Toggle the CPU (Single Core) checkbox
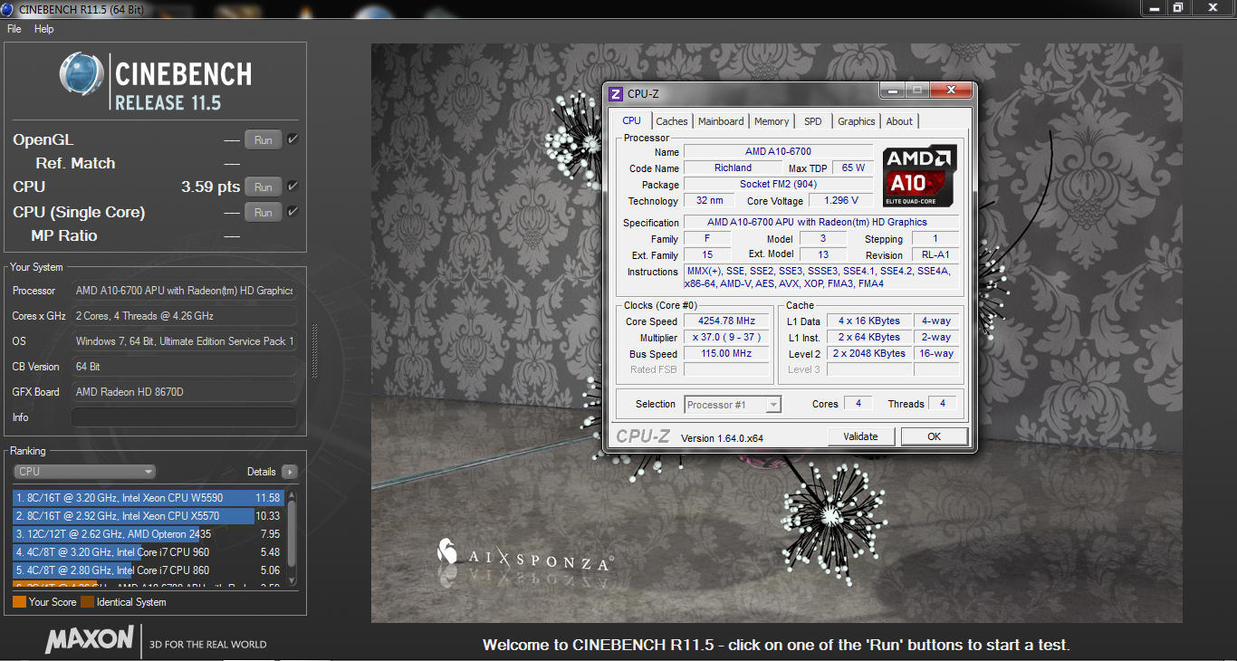This screenshot has width=1237, height=661. pyautogui.click(x=292, y=212)
